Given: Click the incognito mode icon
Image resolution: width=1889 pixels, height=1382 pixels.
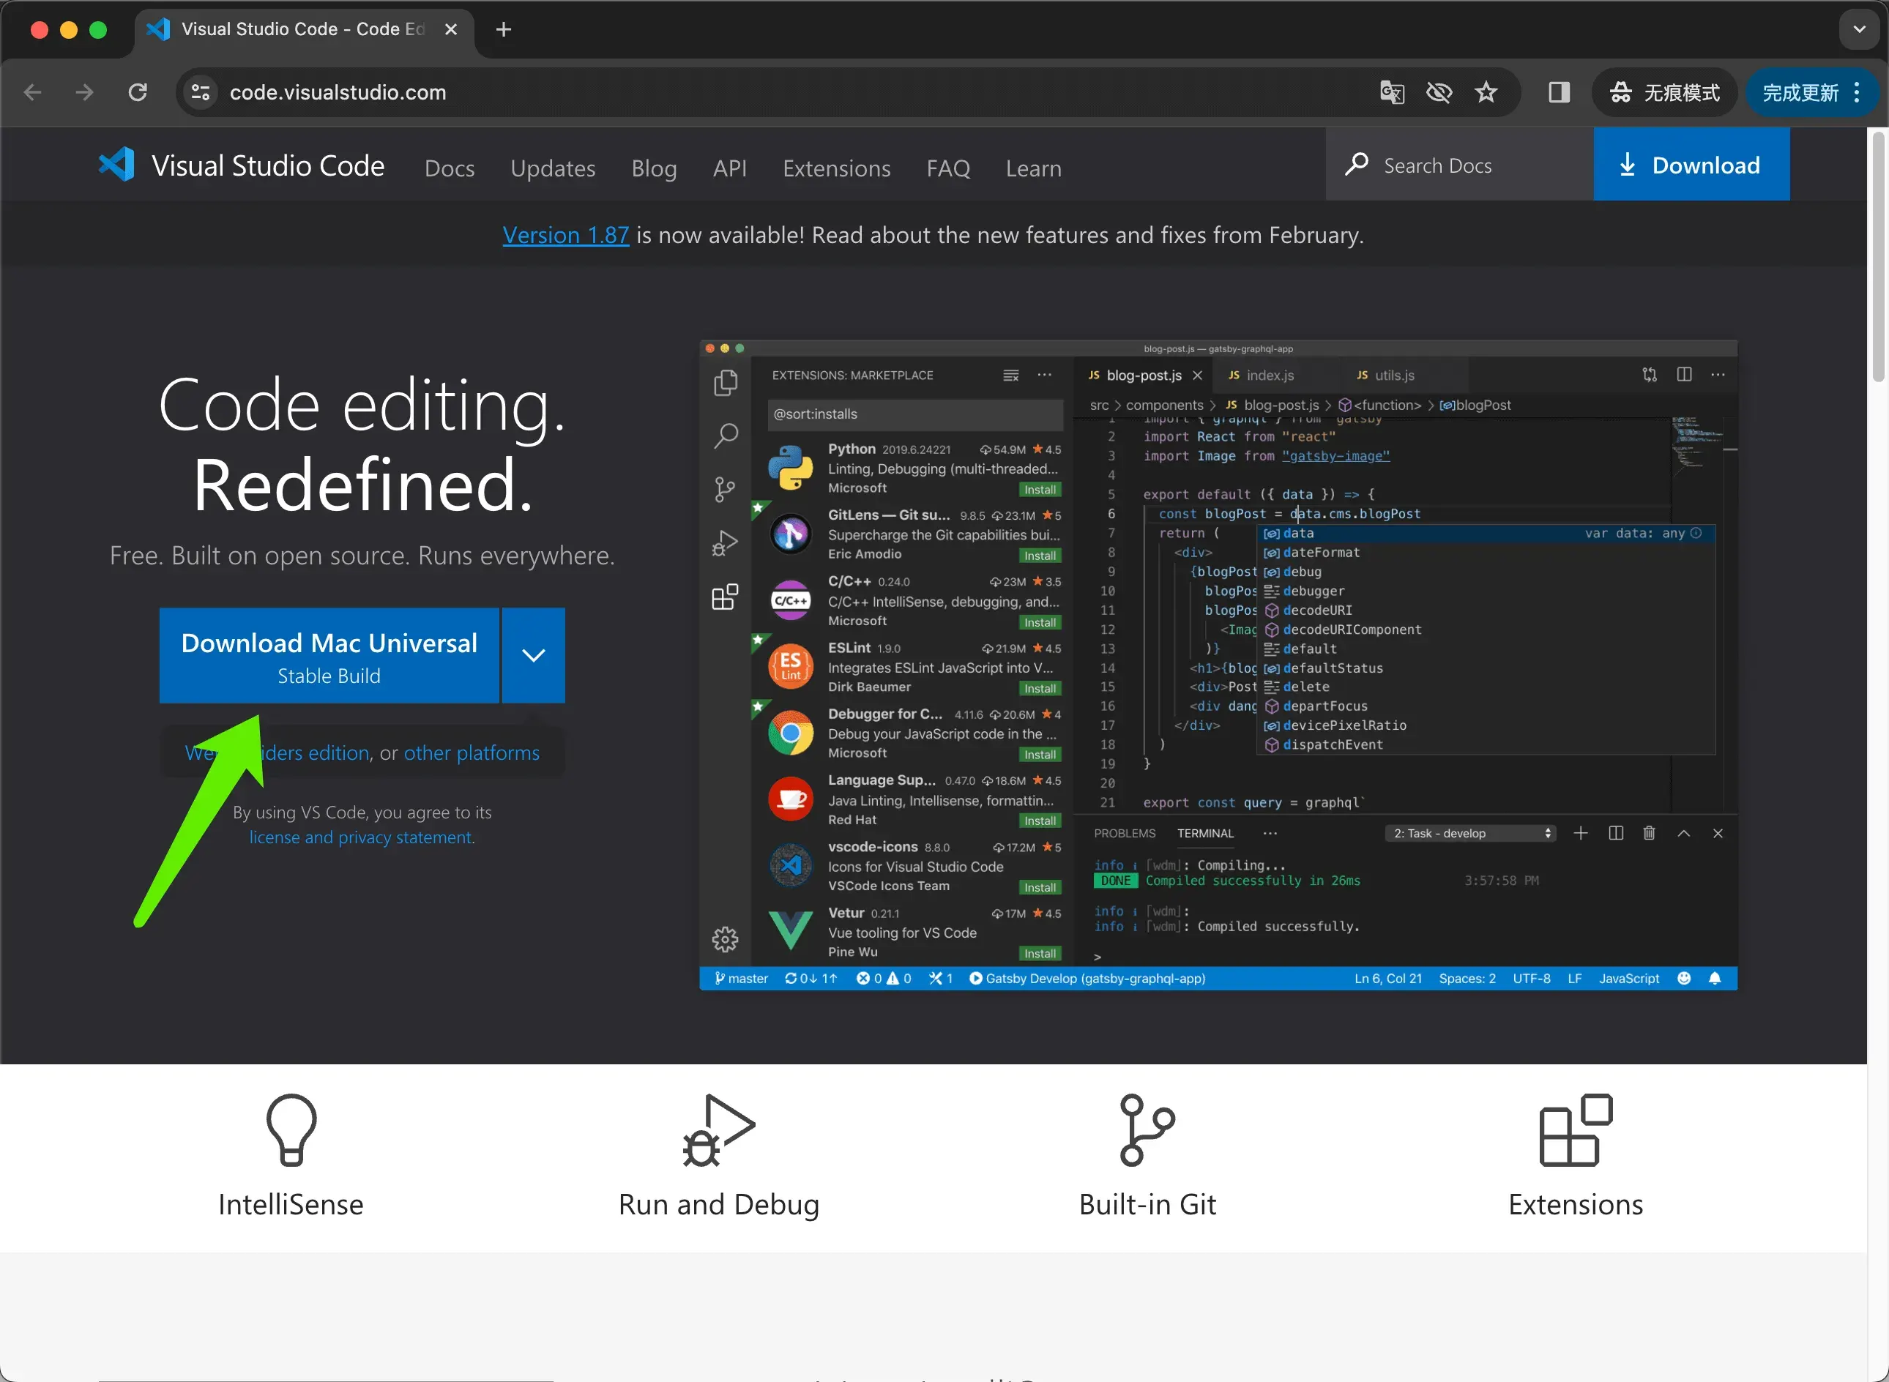Looking at the screenshot, I should click(1620, 92).
